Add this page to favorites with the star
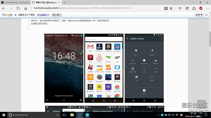This screenshot has width=211, height=118. tap(171, 8)
